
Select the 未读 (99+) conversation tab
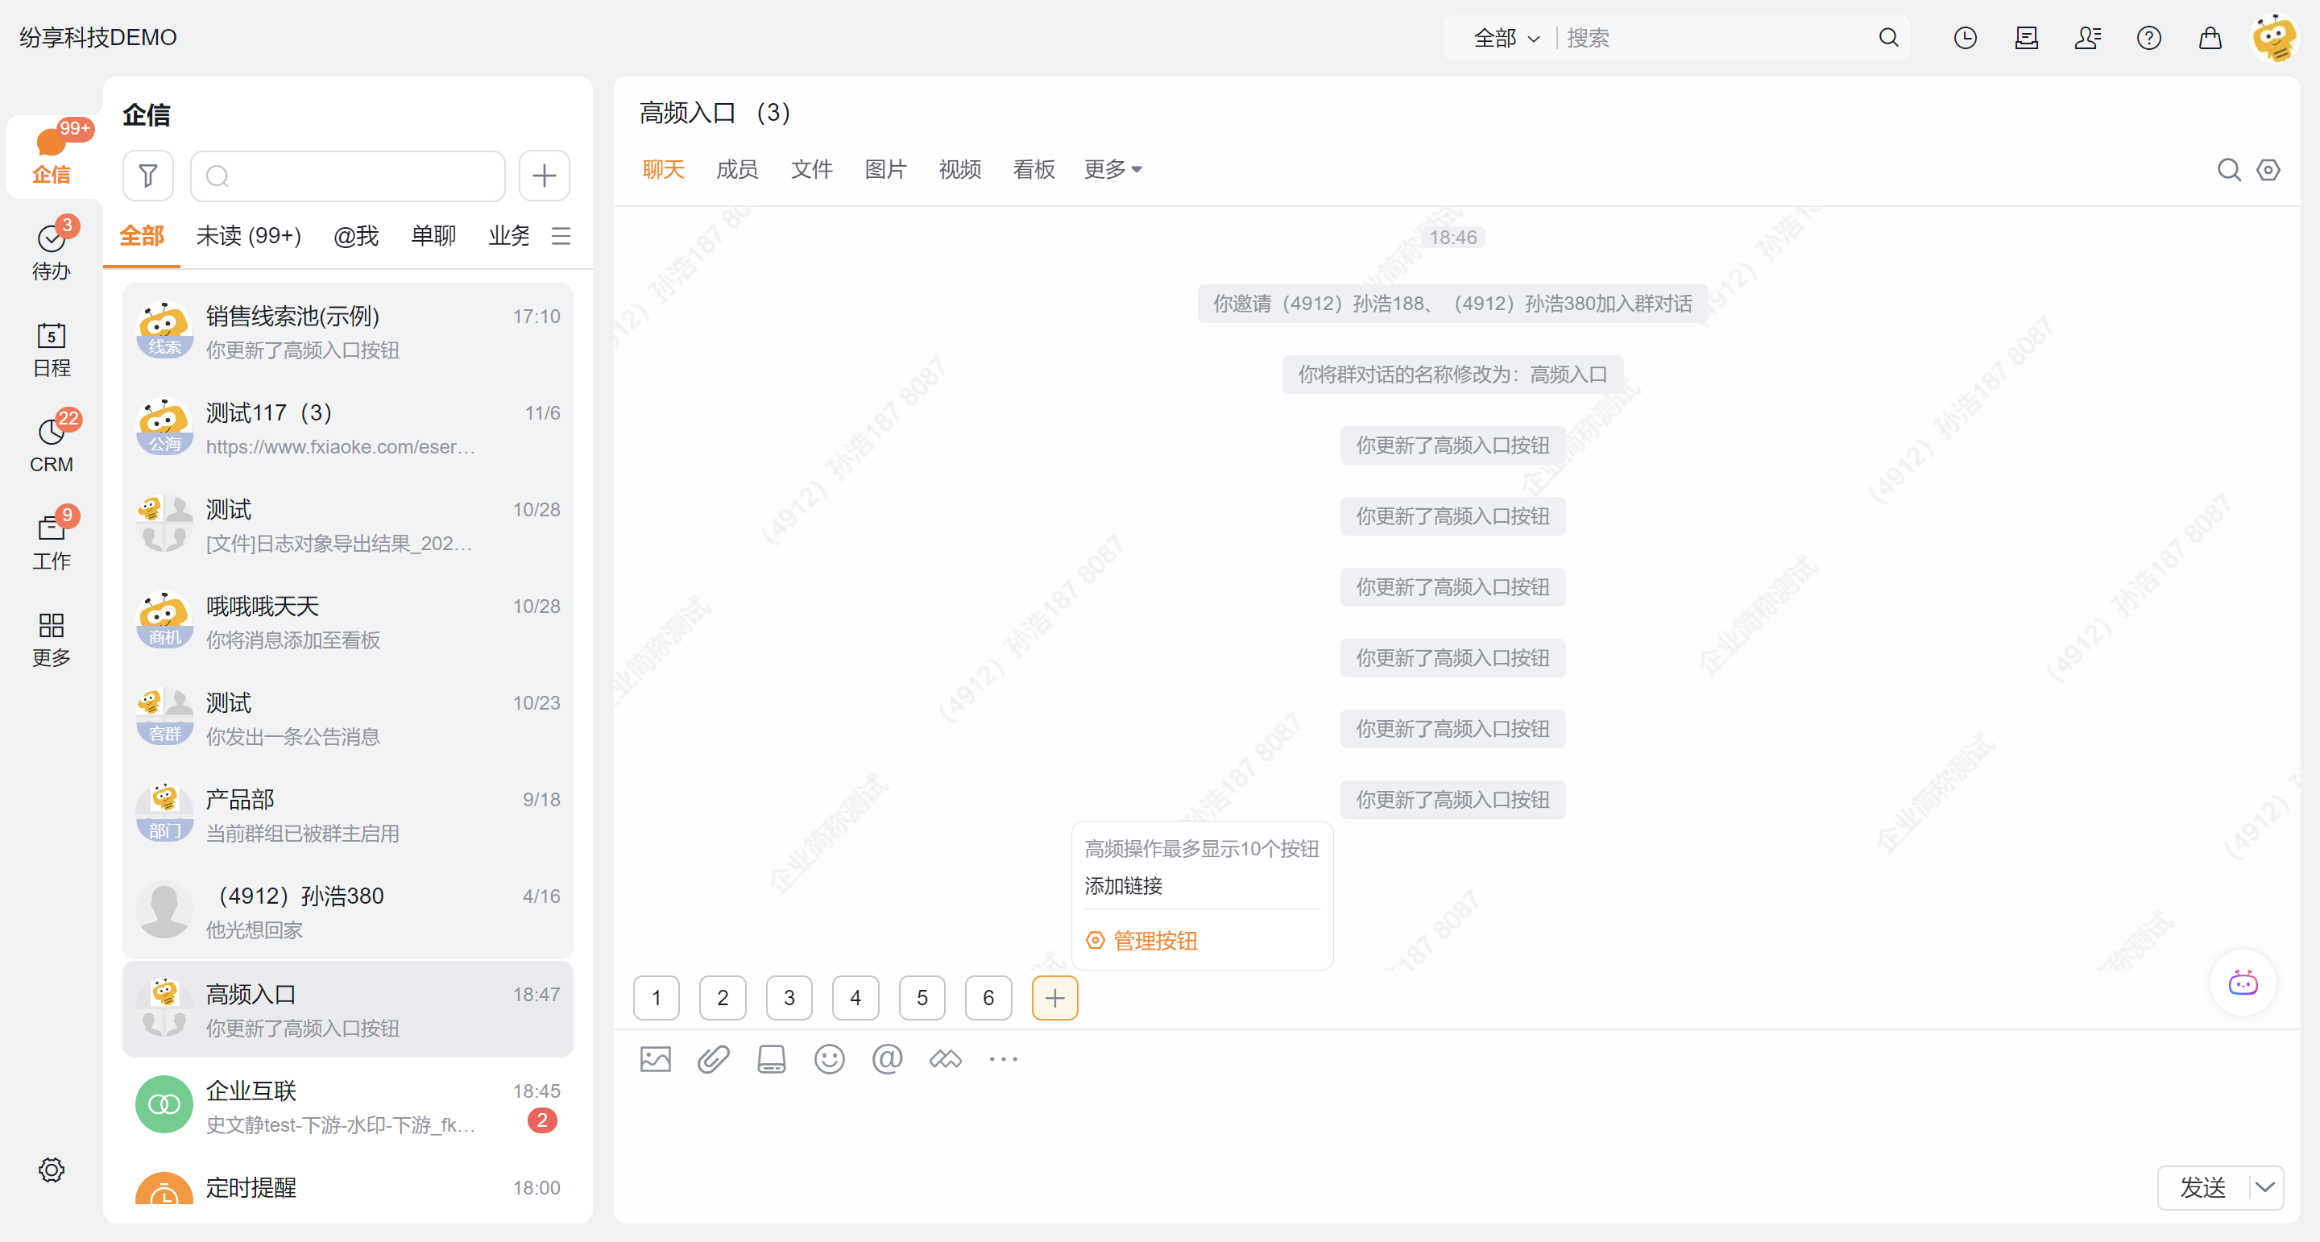pos(249,236)
